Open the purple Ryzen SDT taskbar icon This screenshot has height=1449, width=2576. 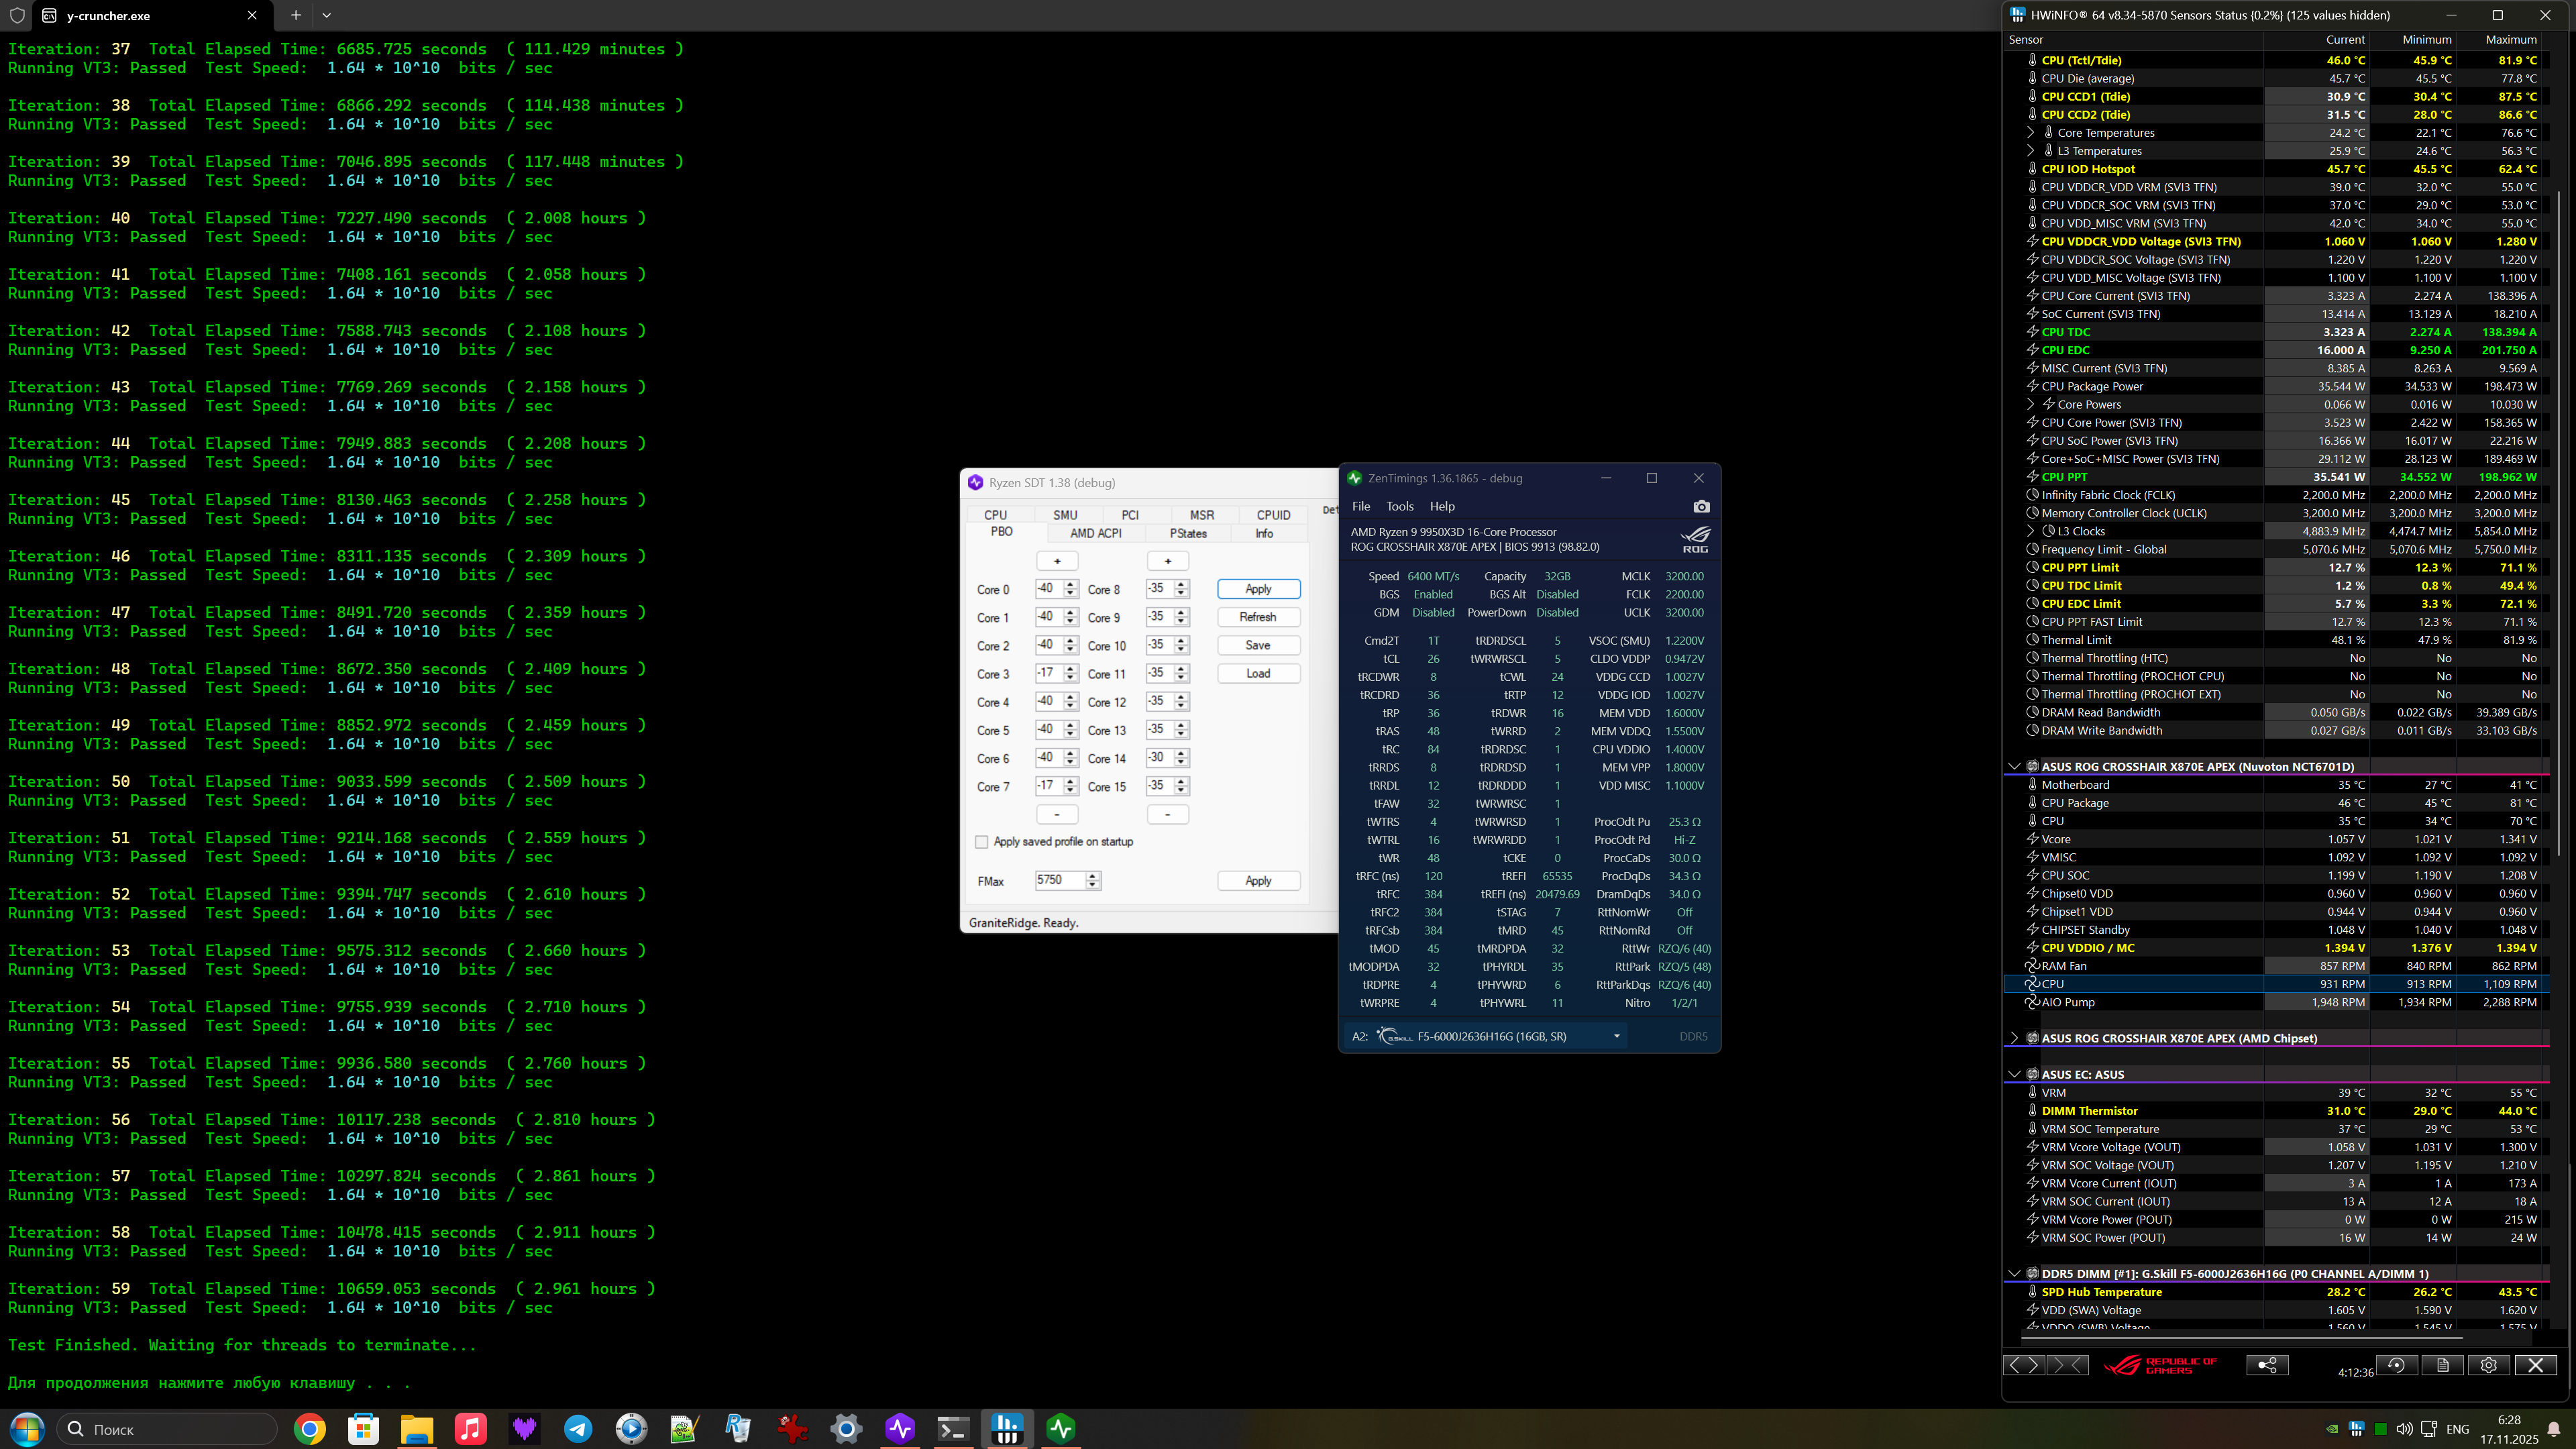click(x=900, y=1429)
